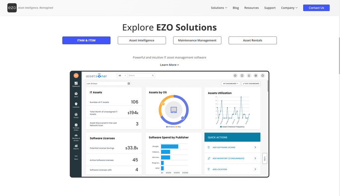Click the Add Software License quick action
The width and height of the screenshot is (340, 196).
[x=232, y=147]
